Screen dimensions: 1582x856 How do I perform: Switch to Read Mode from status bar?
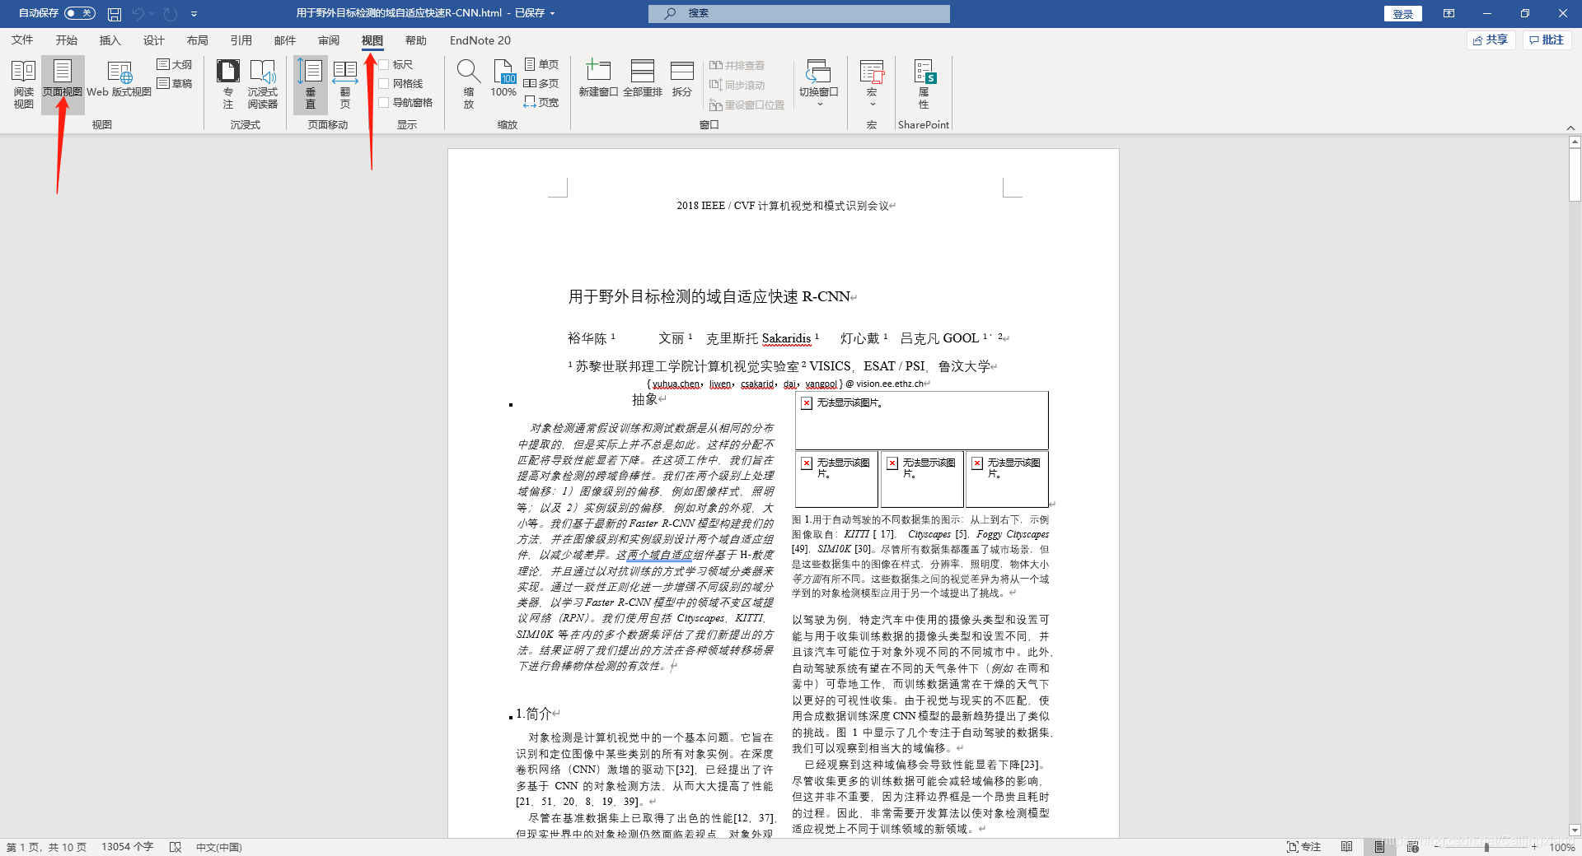tap(1346, 847)
